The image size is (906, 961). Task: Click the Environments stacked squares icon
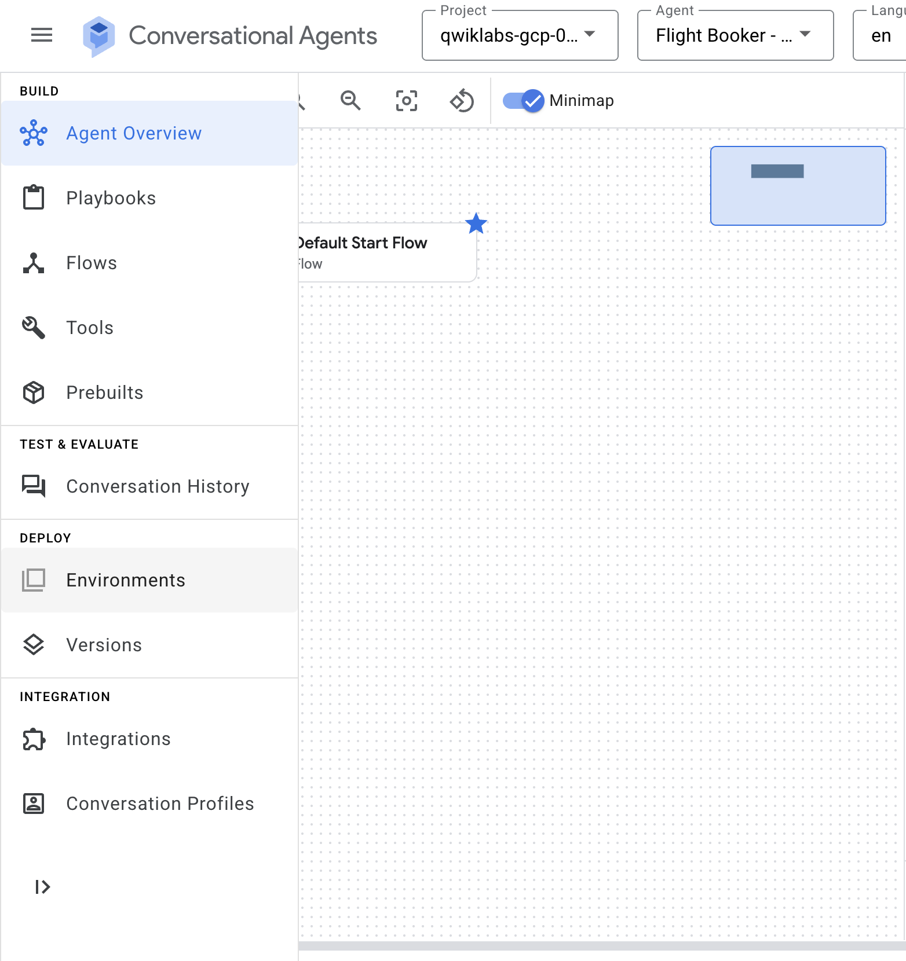pos(34,580)
